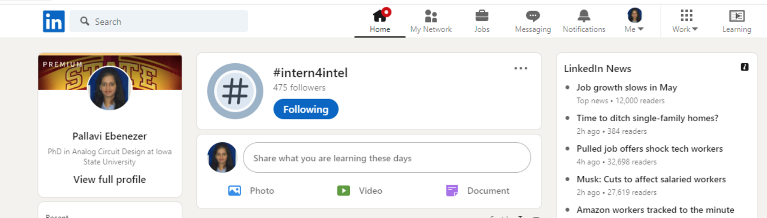Screen dimensions: 767x218
Task: Open the Home feed icon
Action: point(380,16)
